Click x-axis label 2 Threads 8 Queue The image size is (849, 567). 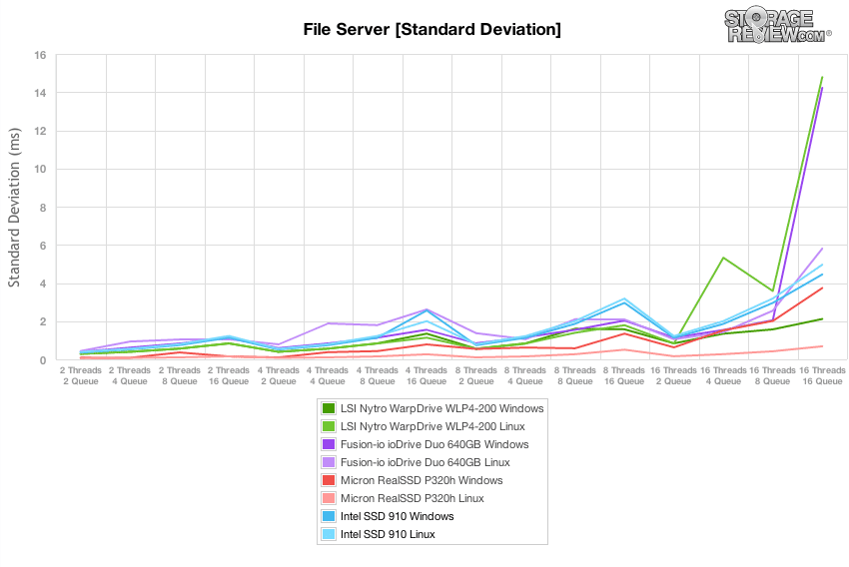pos(179,376)
